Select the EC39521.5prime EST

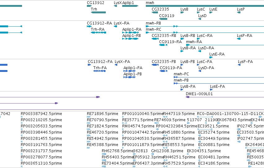click(213, 126)
